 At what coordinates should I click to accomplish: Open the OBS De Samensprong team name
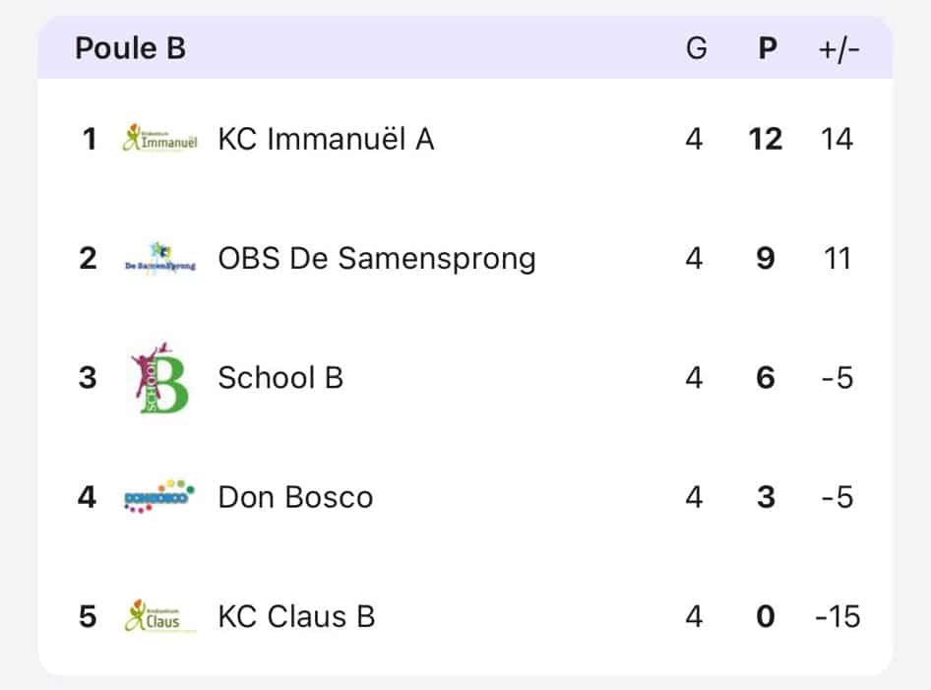377,259
